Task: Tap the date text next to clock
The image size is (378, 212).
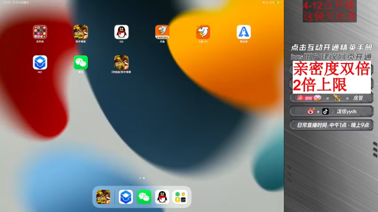Action: [x=20, y=2]
